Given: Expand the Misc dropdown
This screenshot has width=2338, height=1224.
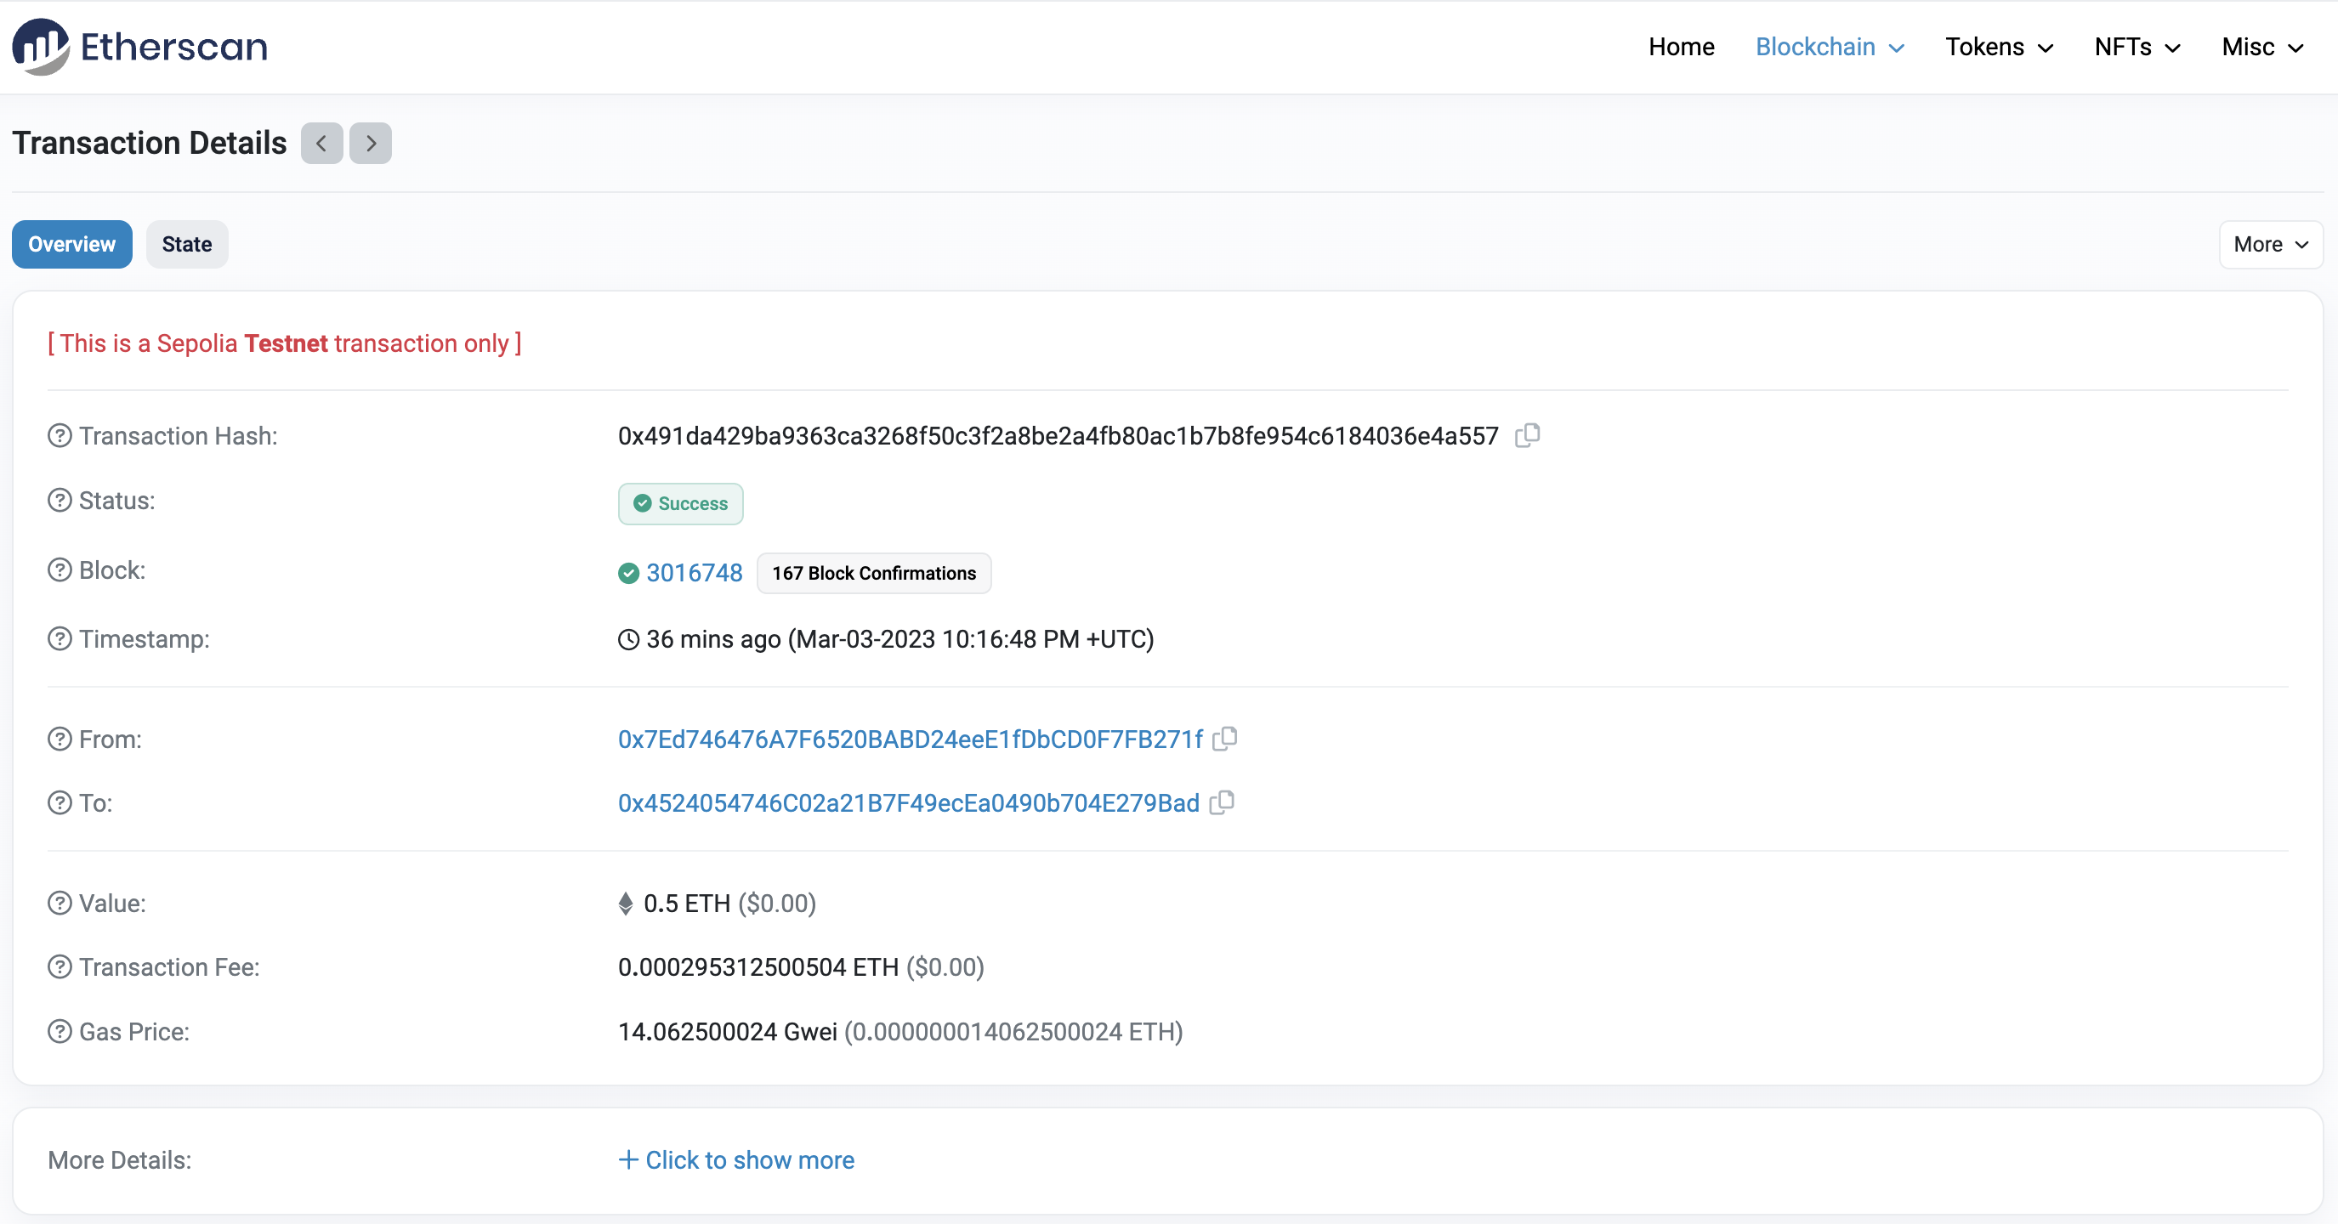Looking at the screenshot, I should (x=2261, y=46).
